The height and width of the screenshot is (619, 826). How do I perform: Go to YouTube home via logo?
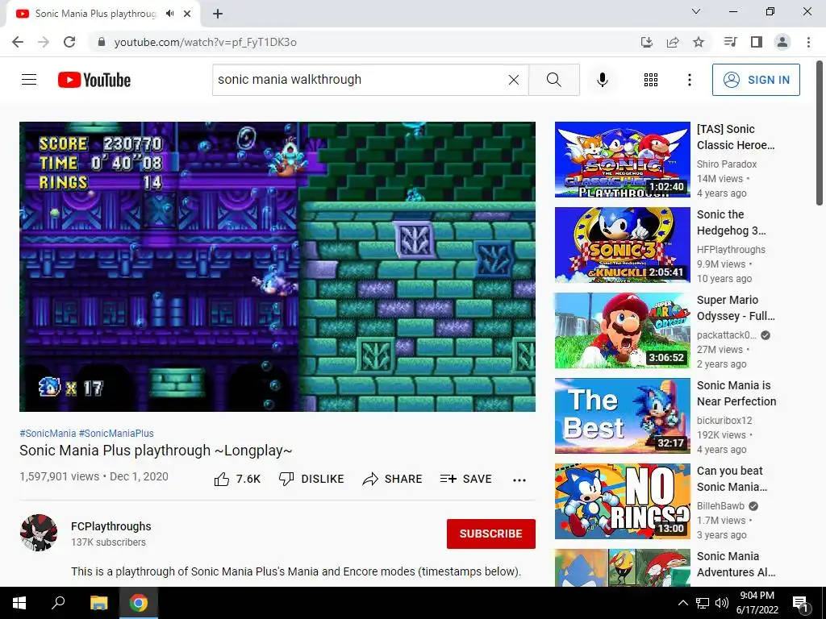pos(94,80)
